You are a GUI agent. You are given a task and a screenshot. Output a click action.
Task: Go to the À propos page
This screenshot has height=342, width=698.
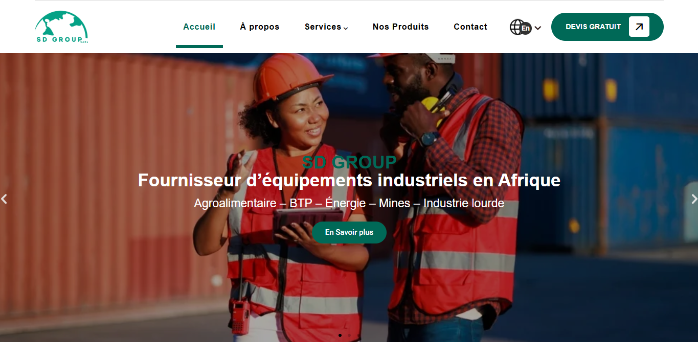(x=260, y=27)
